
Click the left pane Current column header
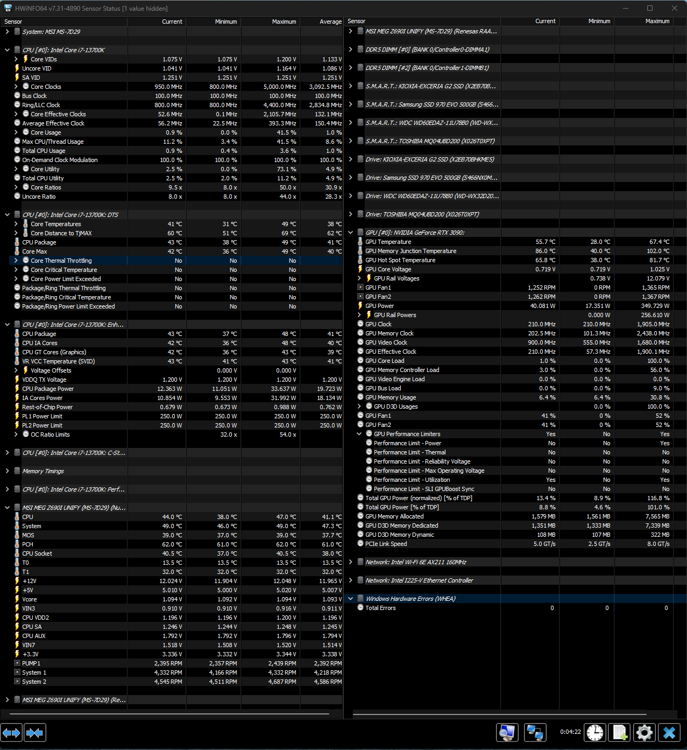157,22
